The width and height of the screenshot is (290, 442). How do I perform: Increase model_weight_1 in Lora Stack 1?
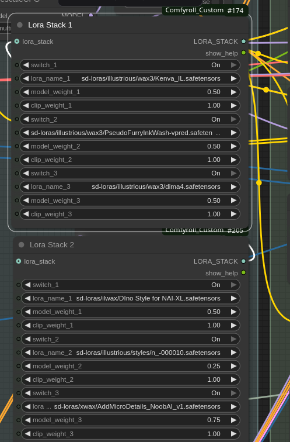pyautogui.click(x=234, y=92)
